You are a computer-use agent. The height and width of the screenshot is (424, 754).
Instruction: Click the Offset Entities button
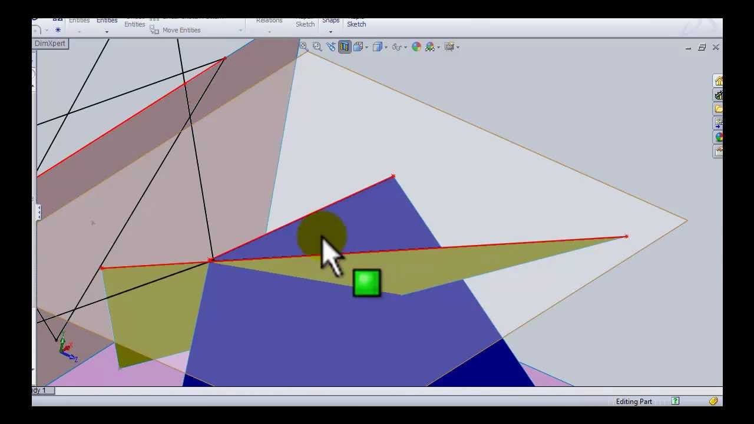(x=134, y=22)
